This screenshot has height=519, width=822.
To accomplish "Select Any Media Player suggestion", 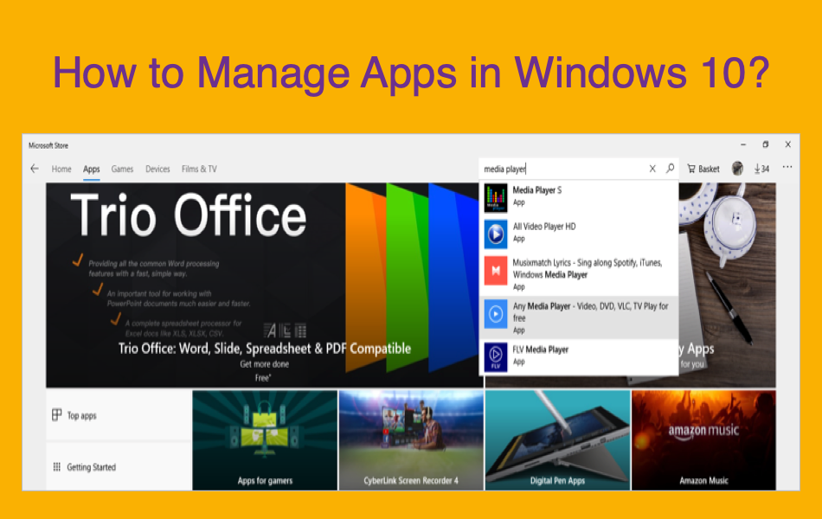I will pos(579,317).
